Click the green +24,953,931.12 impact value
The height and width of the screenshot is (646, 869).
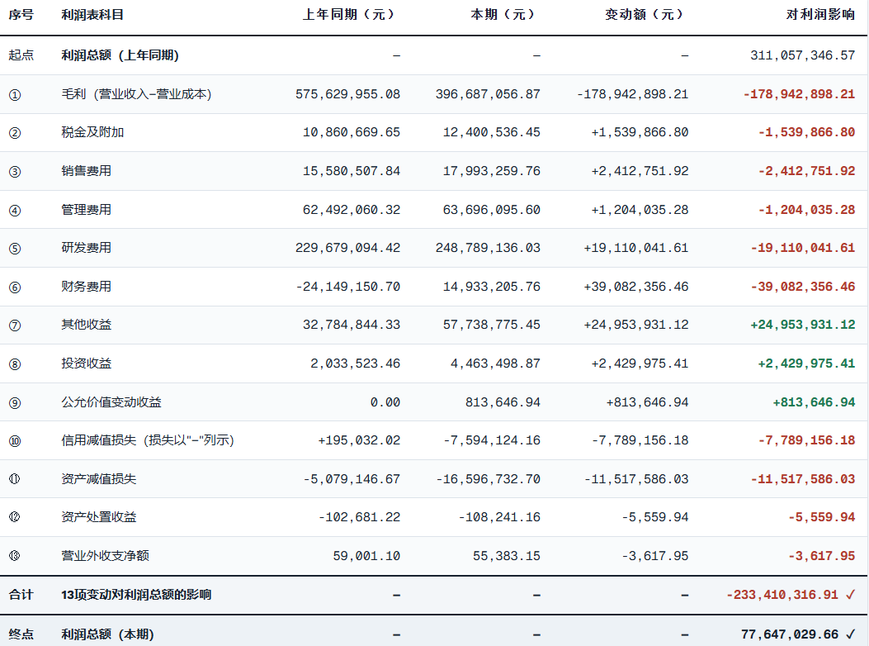click(802, 325)
